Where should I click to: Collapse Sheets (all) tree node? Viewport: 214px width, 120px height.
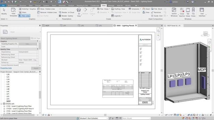1,104
